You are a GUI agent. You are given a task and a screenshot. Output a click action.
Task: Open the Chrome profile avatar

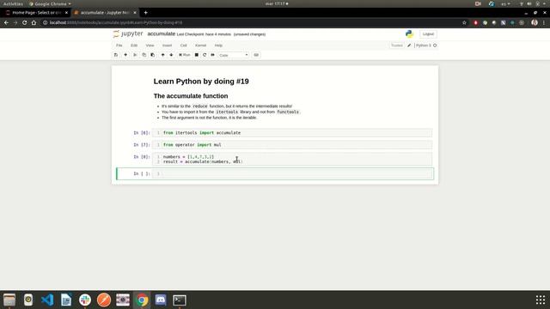click(x=535, y=23)
